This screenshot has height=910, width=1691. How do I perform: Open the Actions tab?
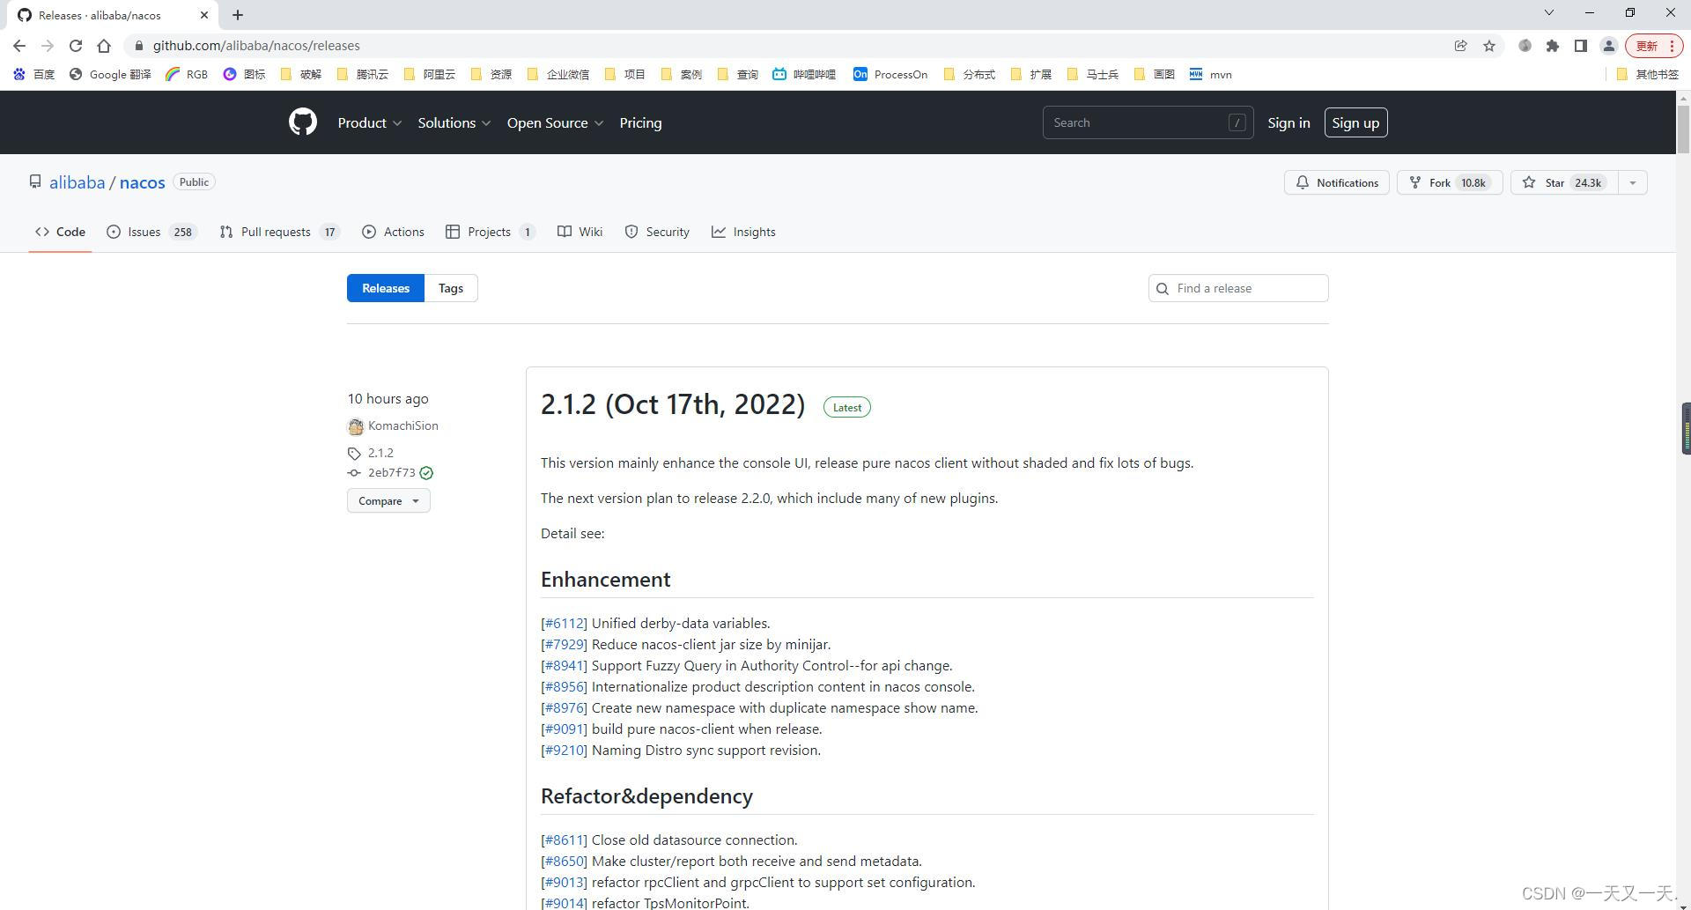click(x=393, y=232)
